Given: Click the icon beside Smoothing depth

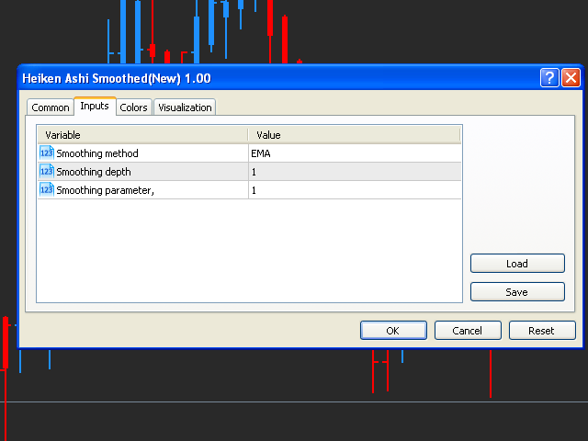Looking at the screenshot, I should [x=46, y=171].
